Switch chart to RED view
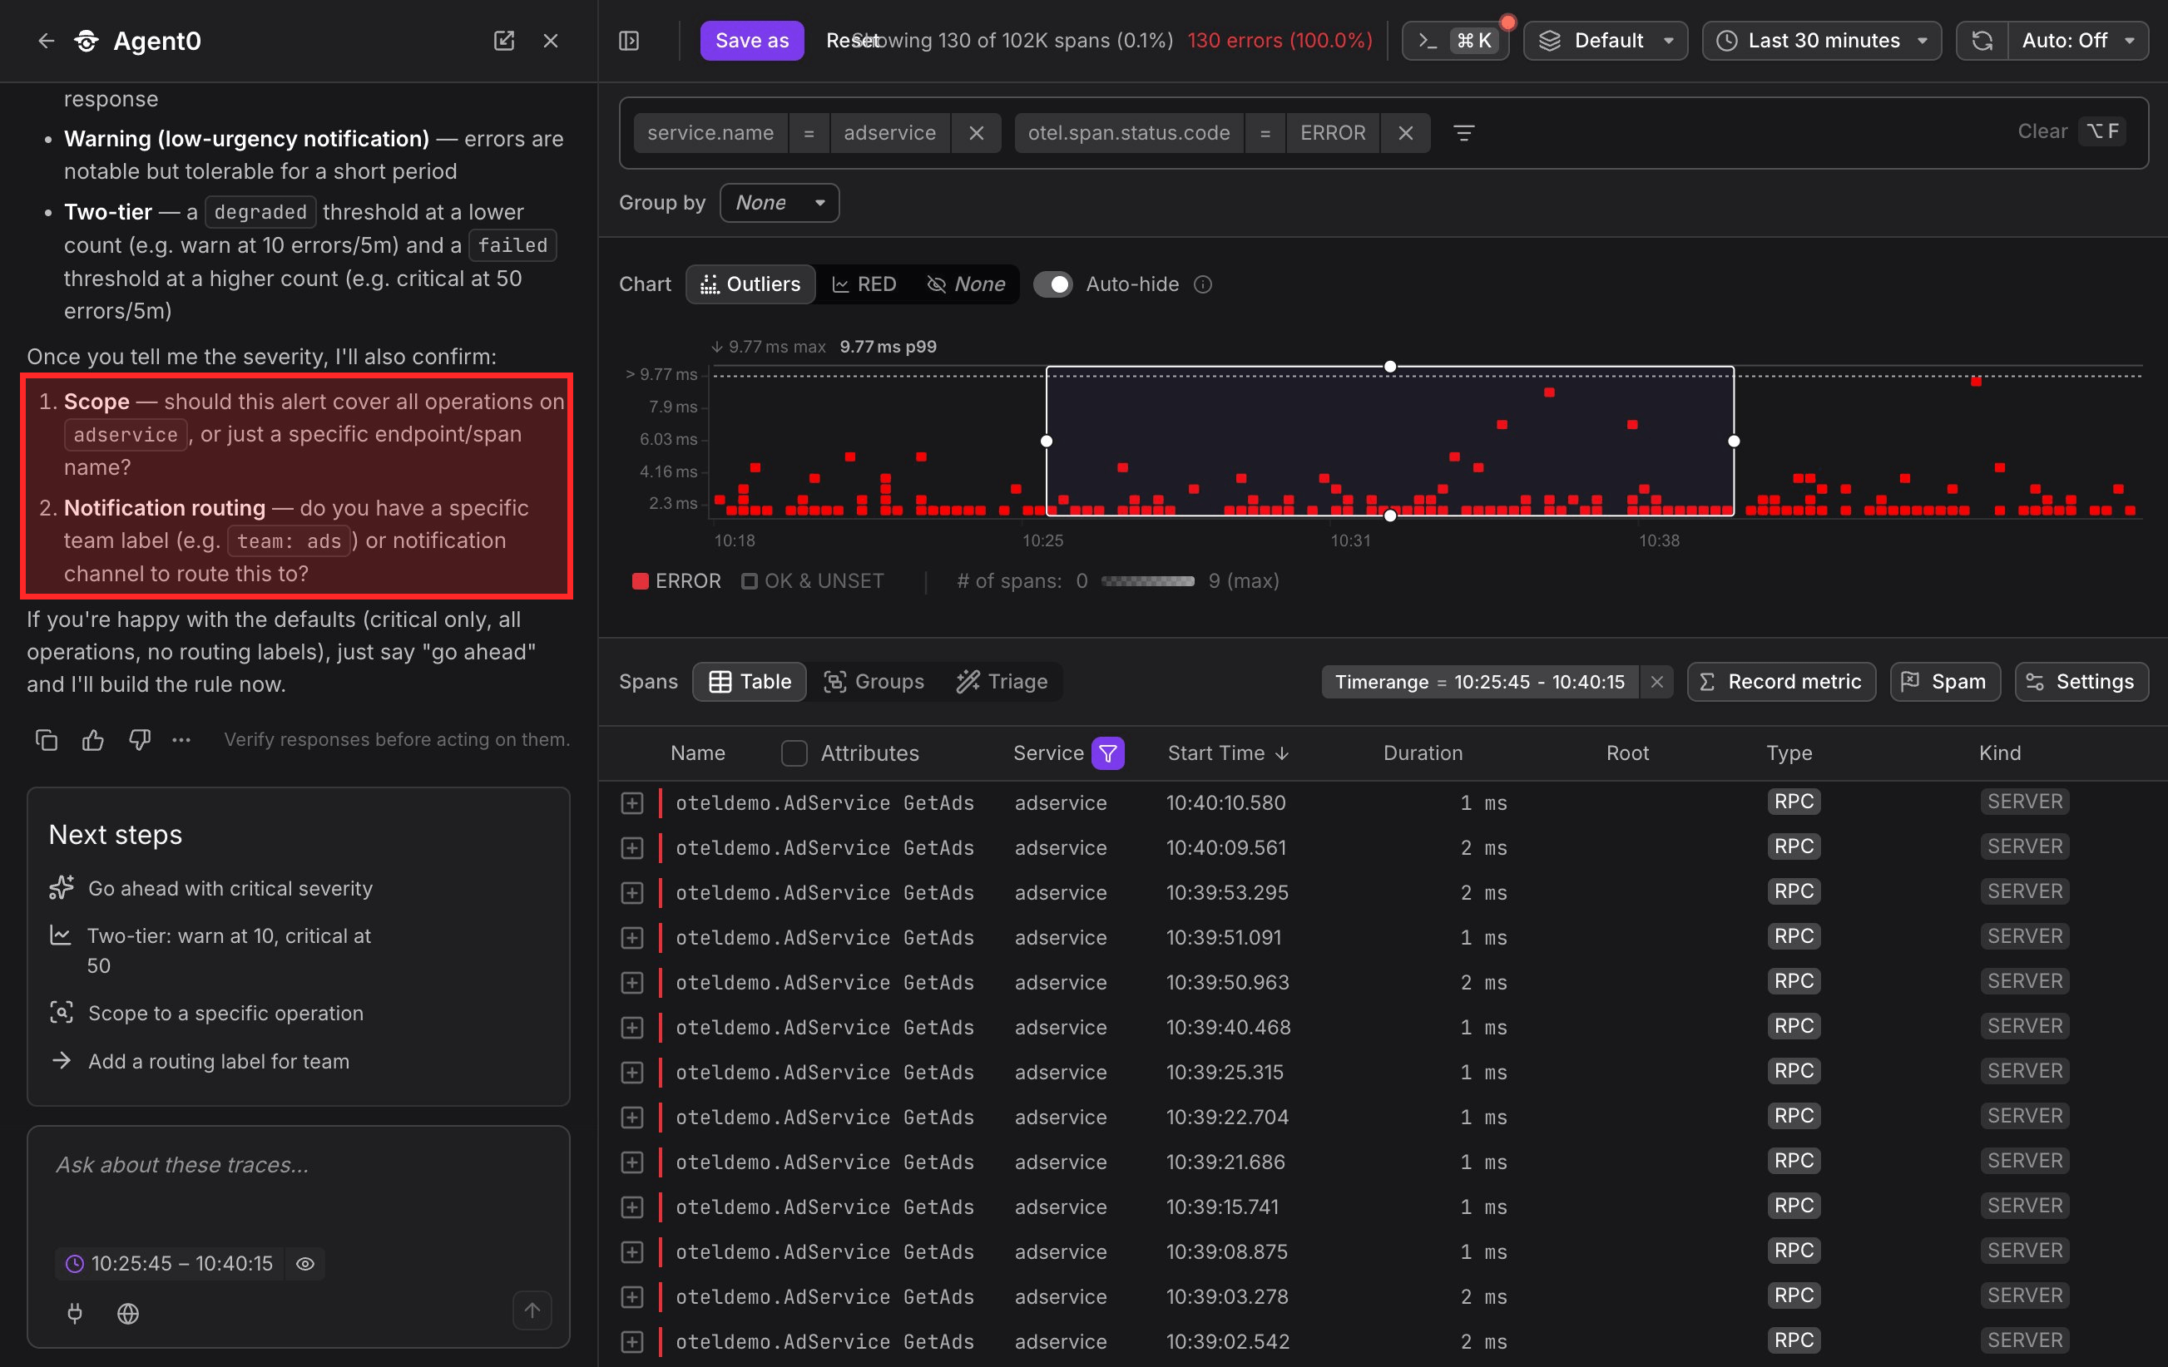Screen dimensions: 2168x1367 click(864, 284)
